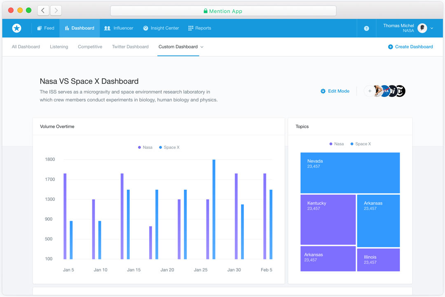445x297 pixels.
Task: Click the Feed icon in navbar
Action: coord(40,28)
